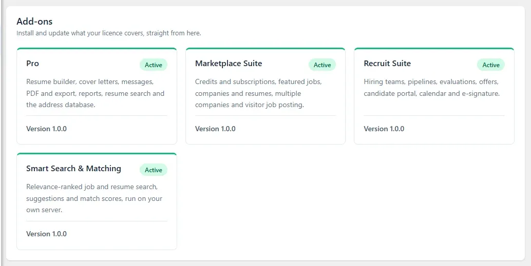Click Active badge on Smart Search card
The image size is (531, 266).
pyautogui.click(x=154, y=170)
